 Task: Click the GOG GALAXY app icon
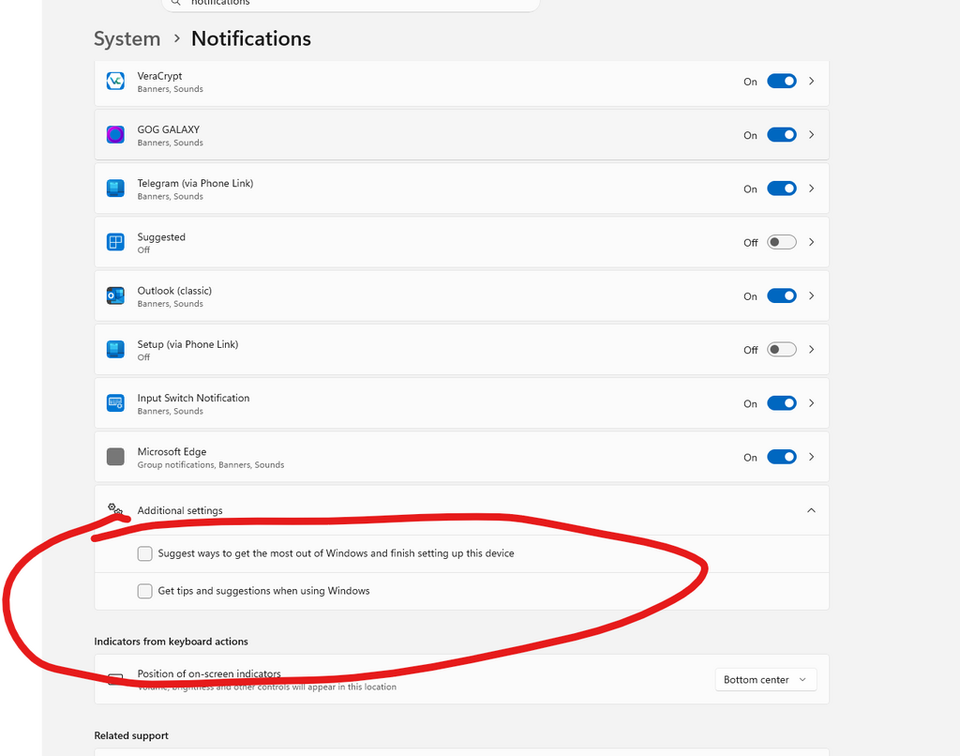click(x=115, y=135)
